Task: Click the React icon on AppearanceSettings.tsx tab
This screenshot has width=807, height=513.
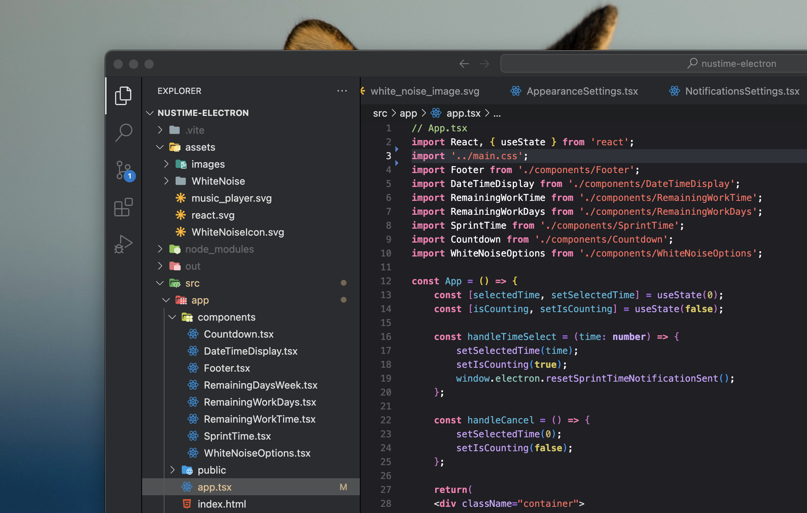Action: click(516, 91)
